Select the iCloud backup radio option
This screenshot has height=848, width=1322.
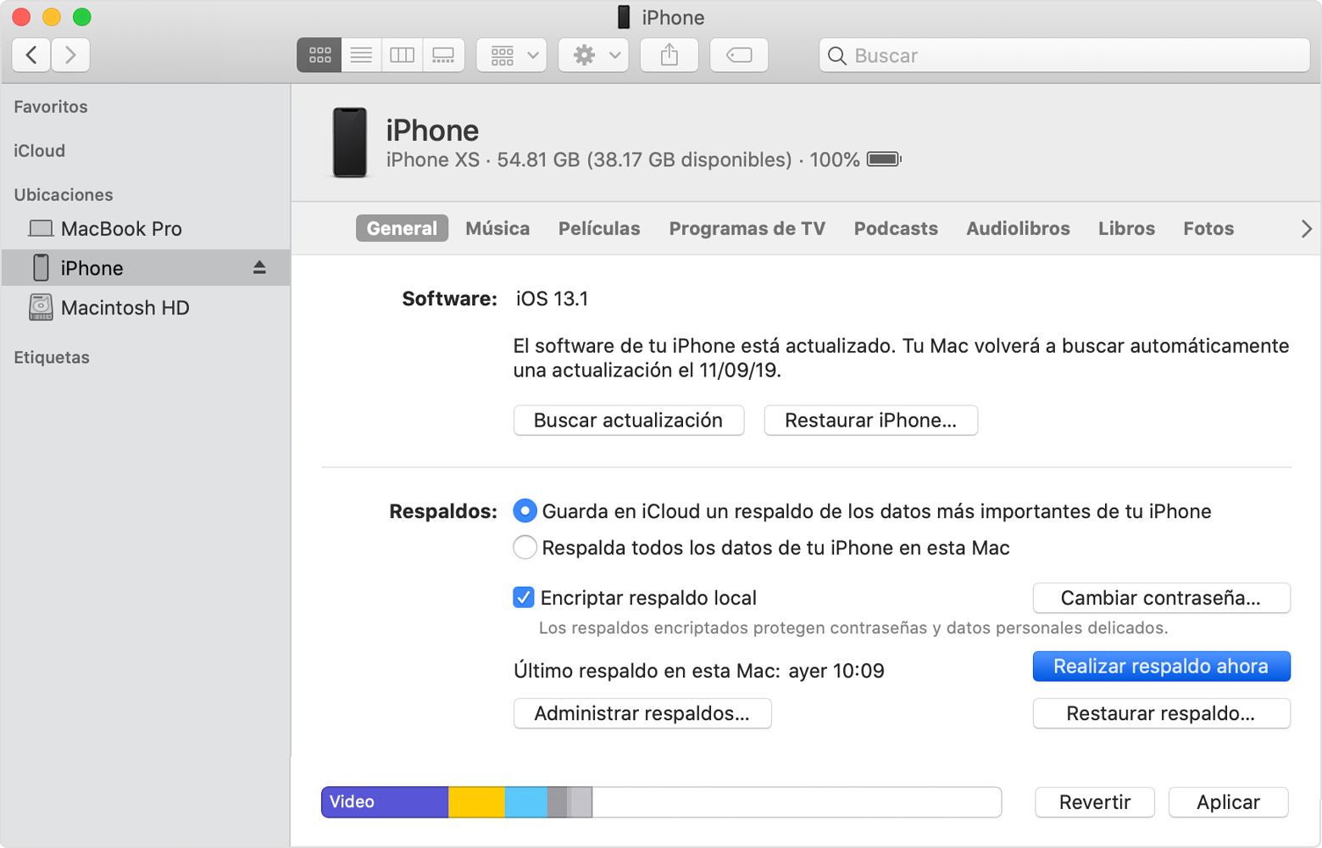(525, 510)
